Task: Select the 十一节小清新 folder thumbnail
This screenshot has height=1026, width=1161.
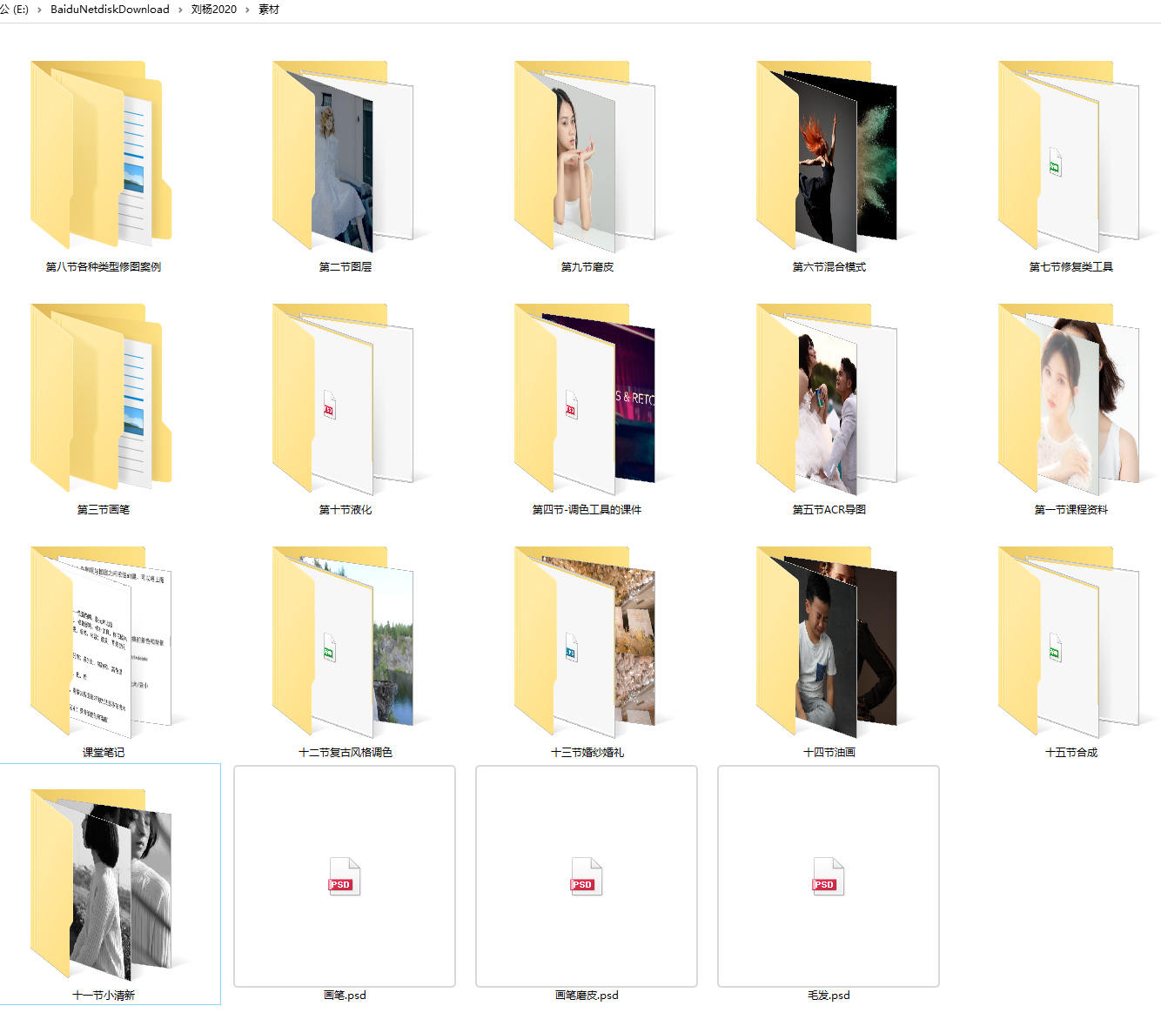Action: point(101,884)
